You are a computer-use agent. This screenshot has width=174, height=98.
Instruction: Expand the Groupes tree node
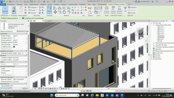tap(152, 57)
